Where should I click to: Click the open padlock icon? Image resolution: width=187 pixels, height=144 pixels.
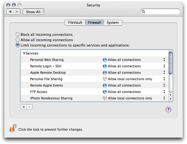click(x=13, y=128)
